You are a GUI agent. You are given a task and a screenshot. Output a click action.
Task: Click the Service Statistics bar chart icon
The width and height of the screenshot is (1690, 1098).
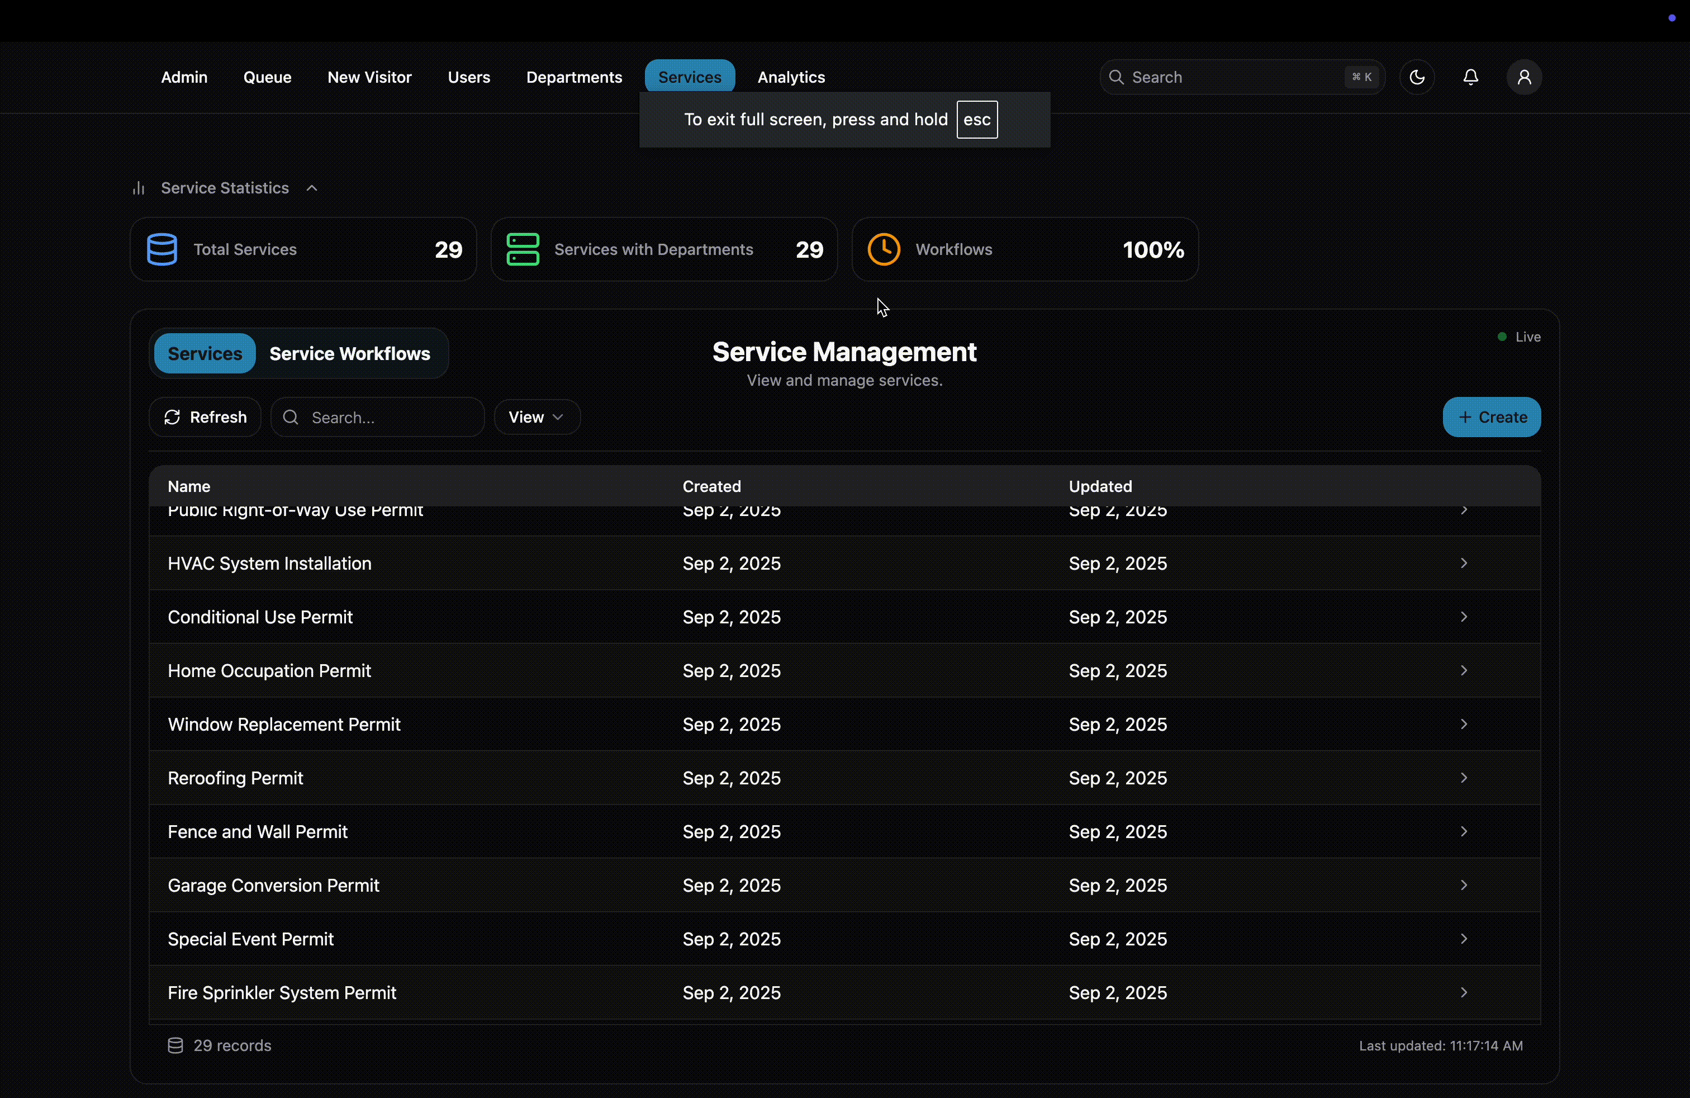(139, 187)
